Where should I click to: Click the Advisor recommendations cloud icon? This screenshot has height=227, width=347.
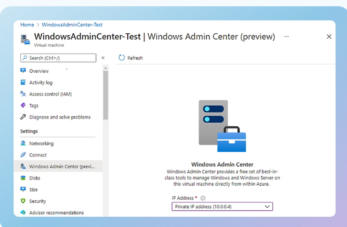(x=23, y=212)
